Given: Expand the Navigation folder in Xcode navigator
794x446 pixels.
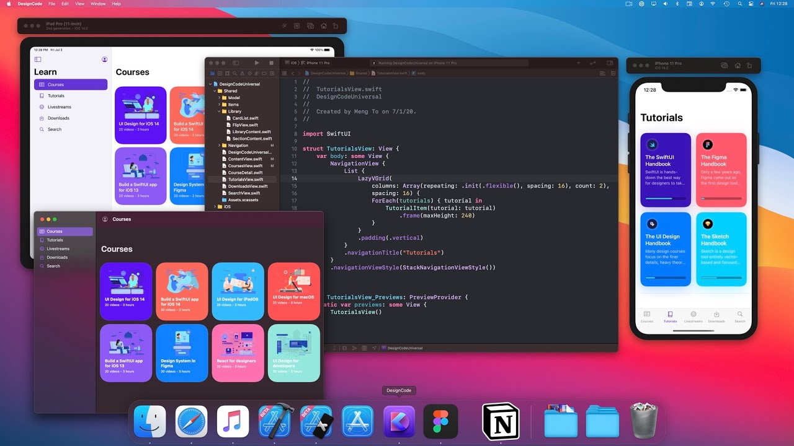Looking at the screenshot, I should pos(220,146).
